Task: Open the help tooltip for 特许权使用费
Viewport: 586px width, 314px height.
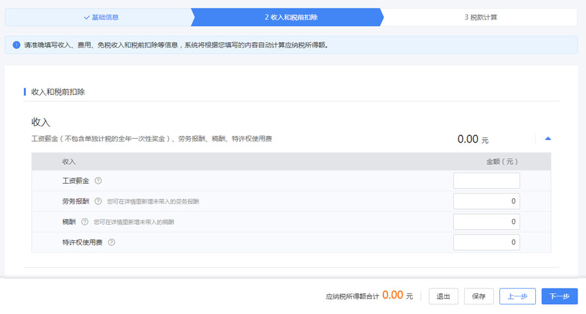Action: pyautogui.click(x=111, y=242)
